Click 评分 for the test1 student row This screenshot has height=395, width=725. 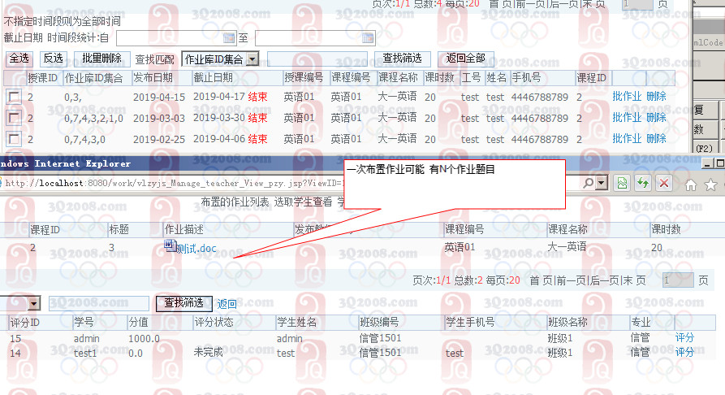pyautogui.click(x=684, y=353)
